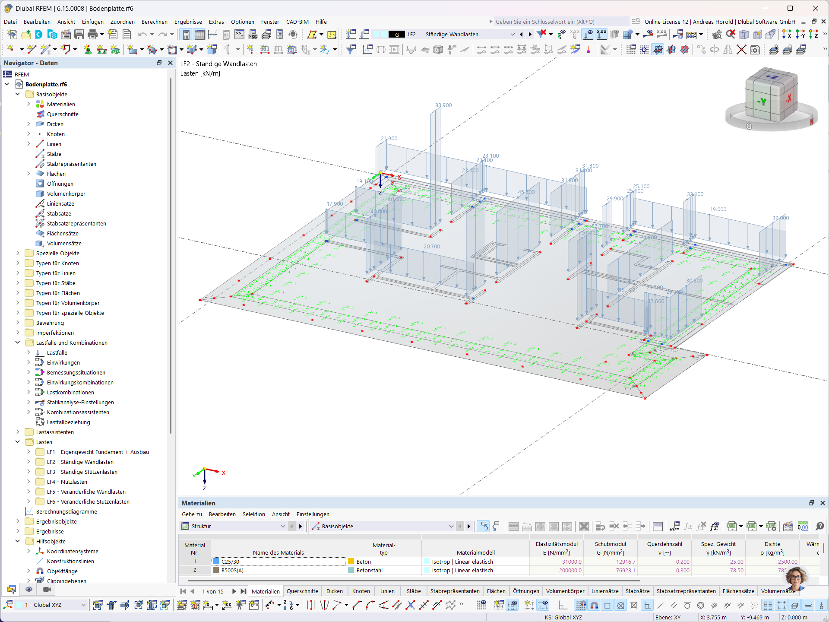
Task: Open the Ergebnisse menu
Action: pyautogui.click(x=188, y=22)
